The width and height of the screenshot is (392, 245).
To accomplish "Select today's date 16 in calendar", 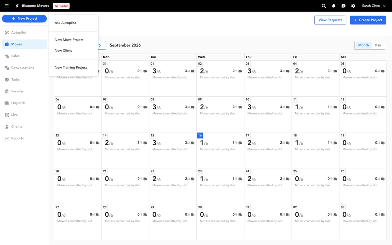I will point(200,135).
